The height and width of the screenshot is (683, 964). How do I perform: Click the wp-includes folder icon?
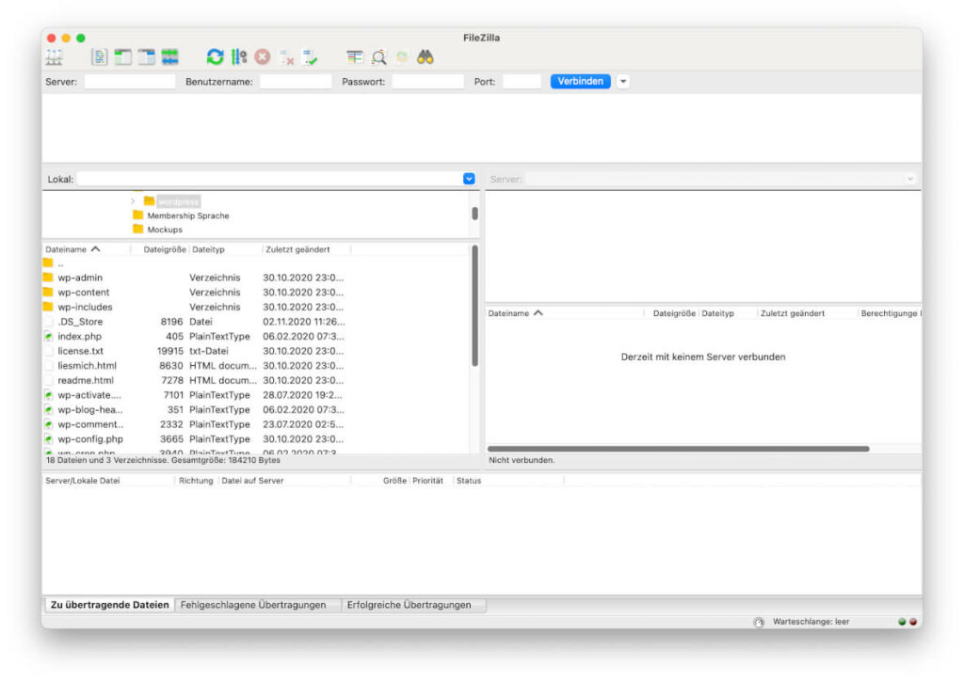pos(48,307)
